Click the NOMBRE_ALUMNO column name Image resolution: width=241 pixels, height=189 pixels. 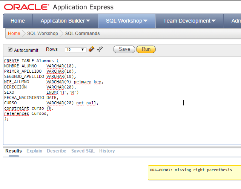pos(20,66)
